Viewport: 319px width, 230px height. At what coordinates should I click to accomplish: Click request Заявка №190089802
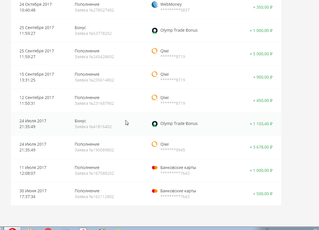point(94,150)
